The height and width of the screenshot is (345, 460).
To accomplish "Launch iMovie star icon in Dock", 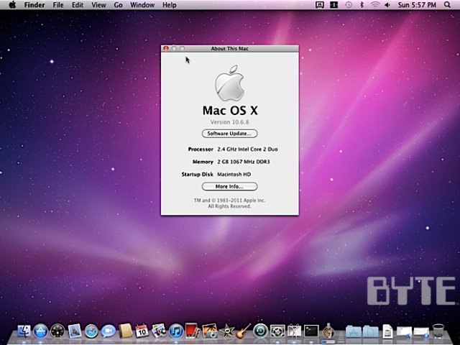I will tap(226, 331).
